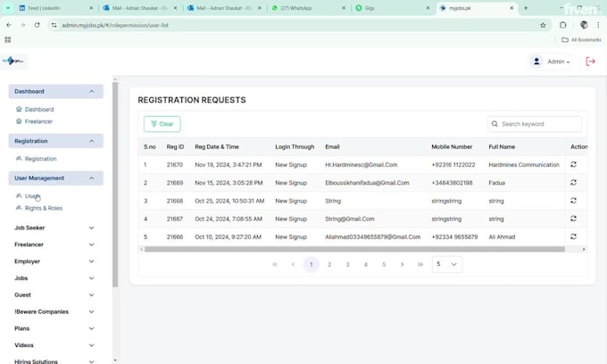
Task: Click the refresh action icon for Reg ID 21669
Action: pyautogui.click(x=573, y=182)
